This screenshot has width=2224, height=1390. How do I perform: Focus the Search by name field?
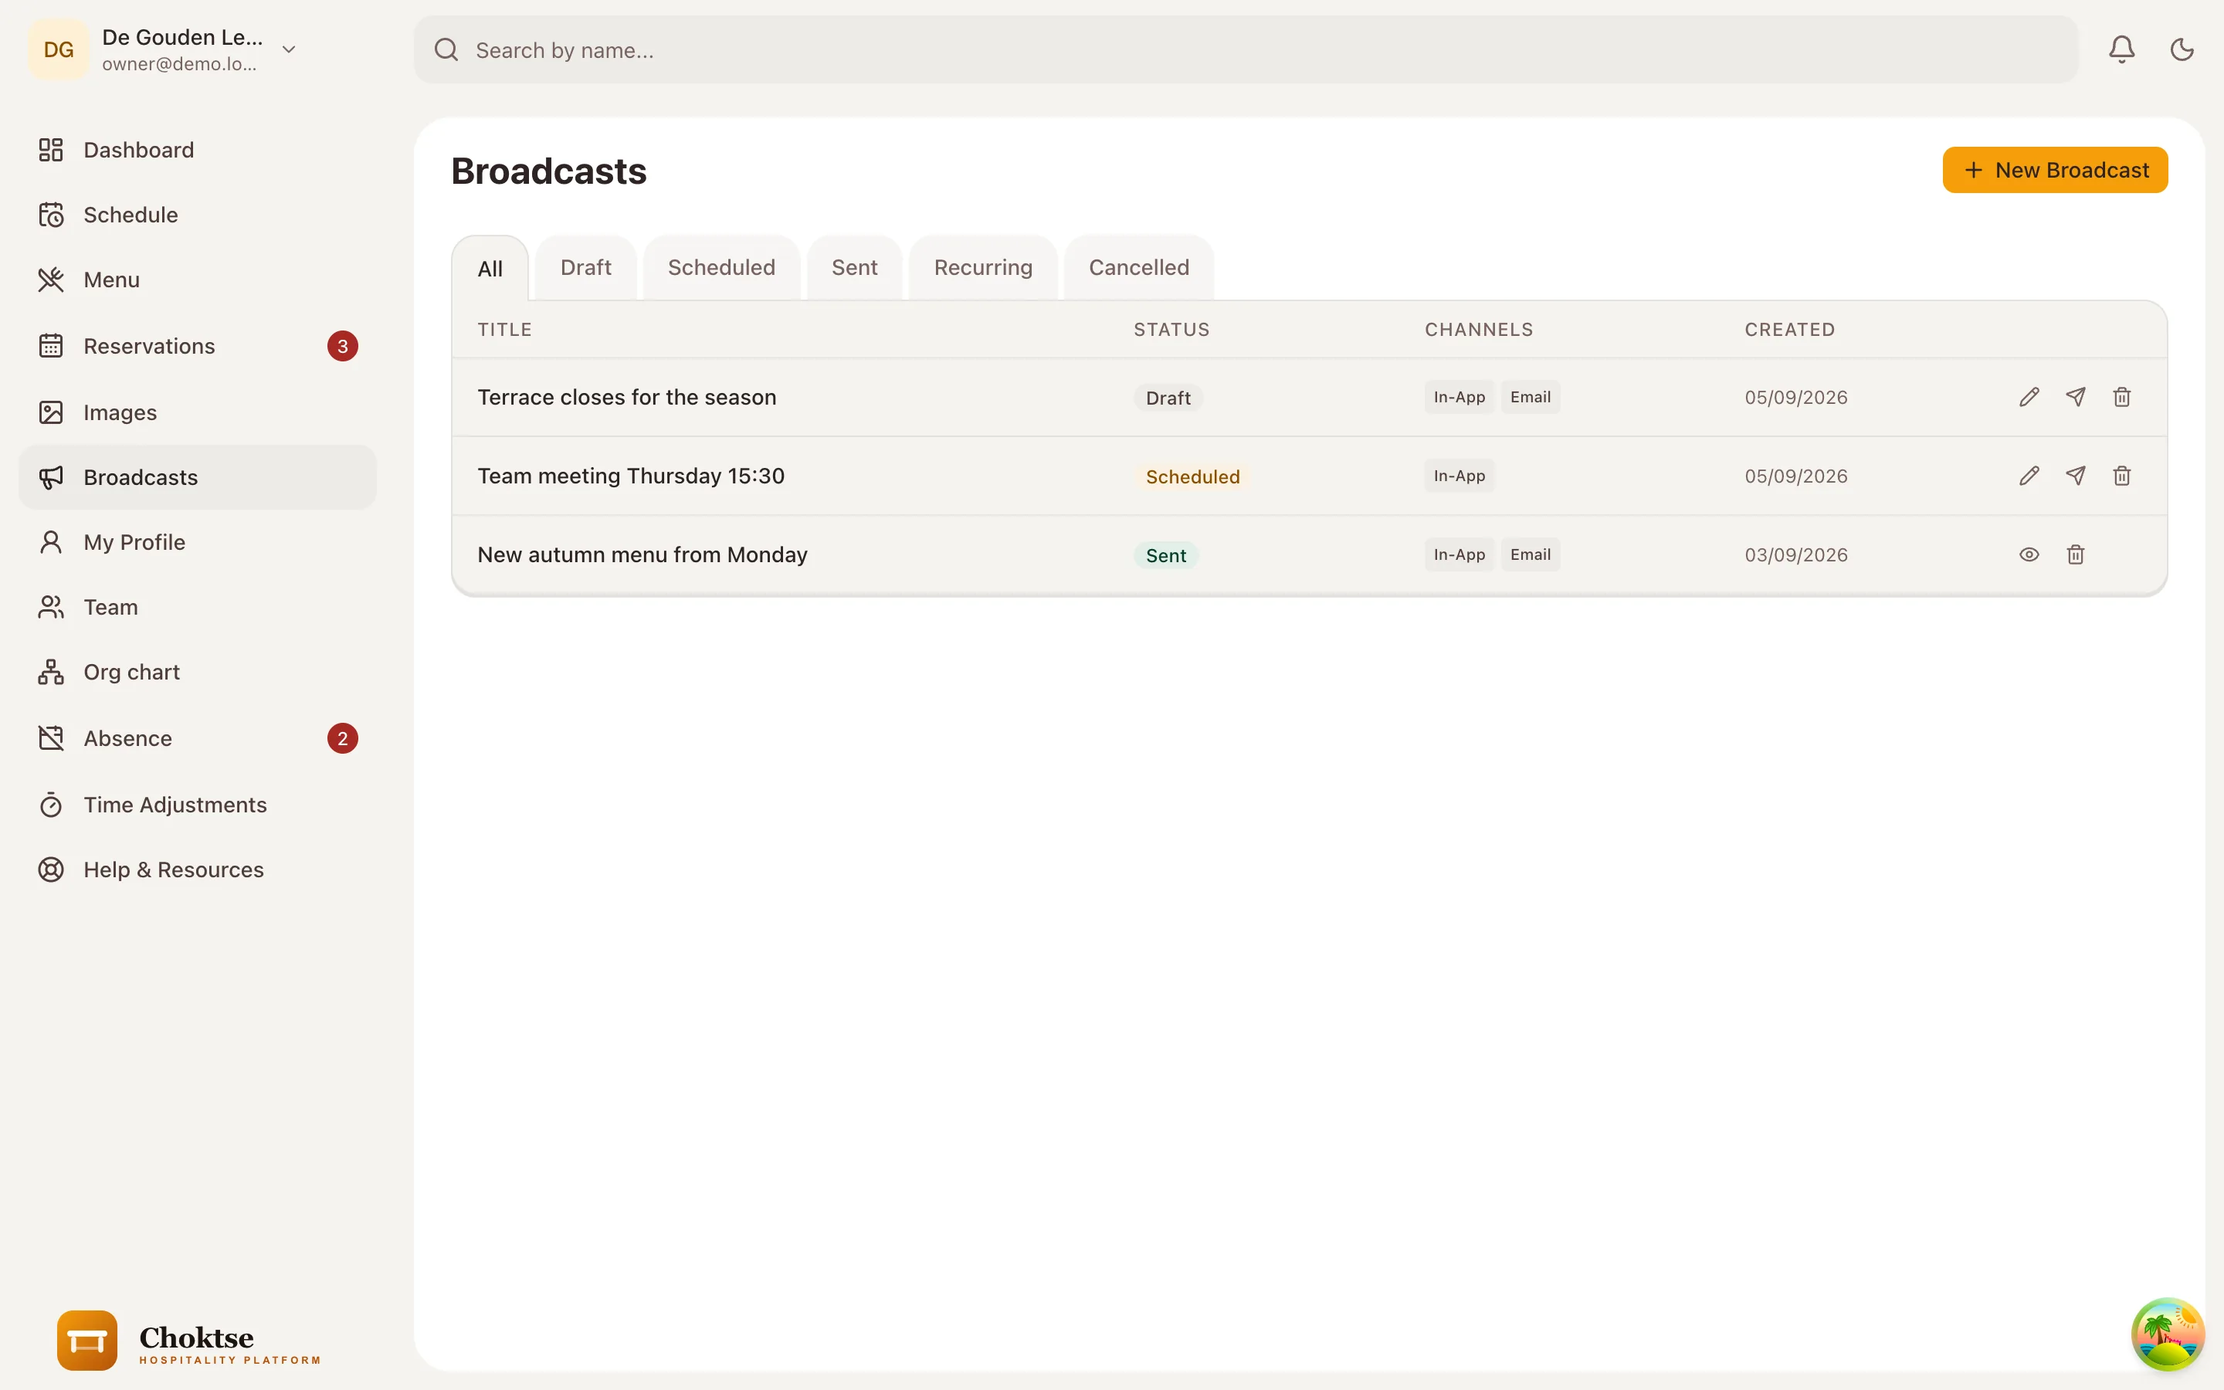click(1246, 49)
